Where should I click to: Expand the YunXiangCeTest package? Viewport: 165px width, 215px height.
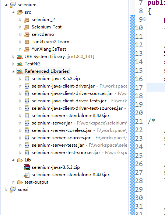(20, 49)
